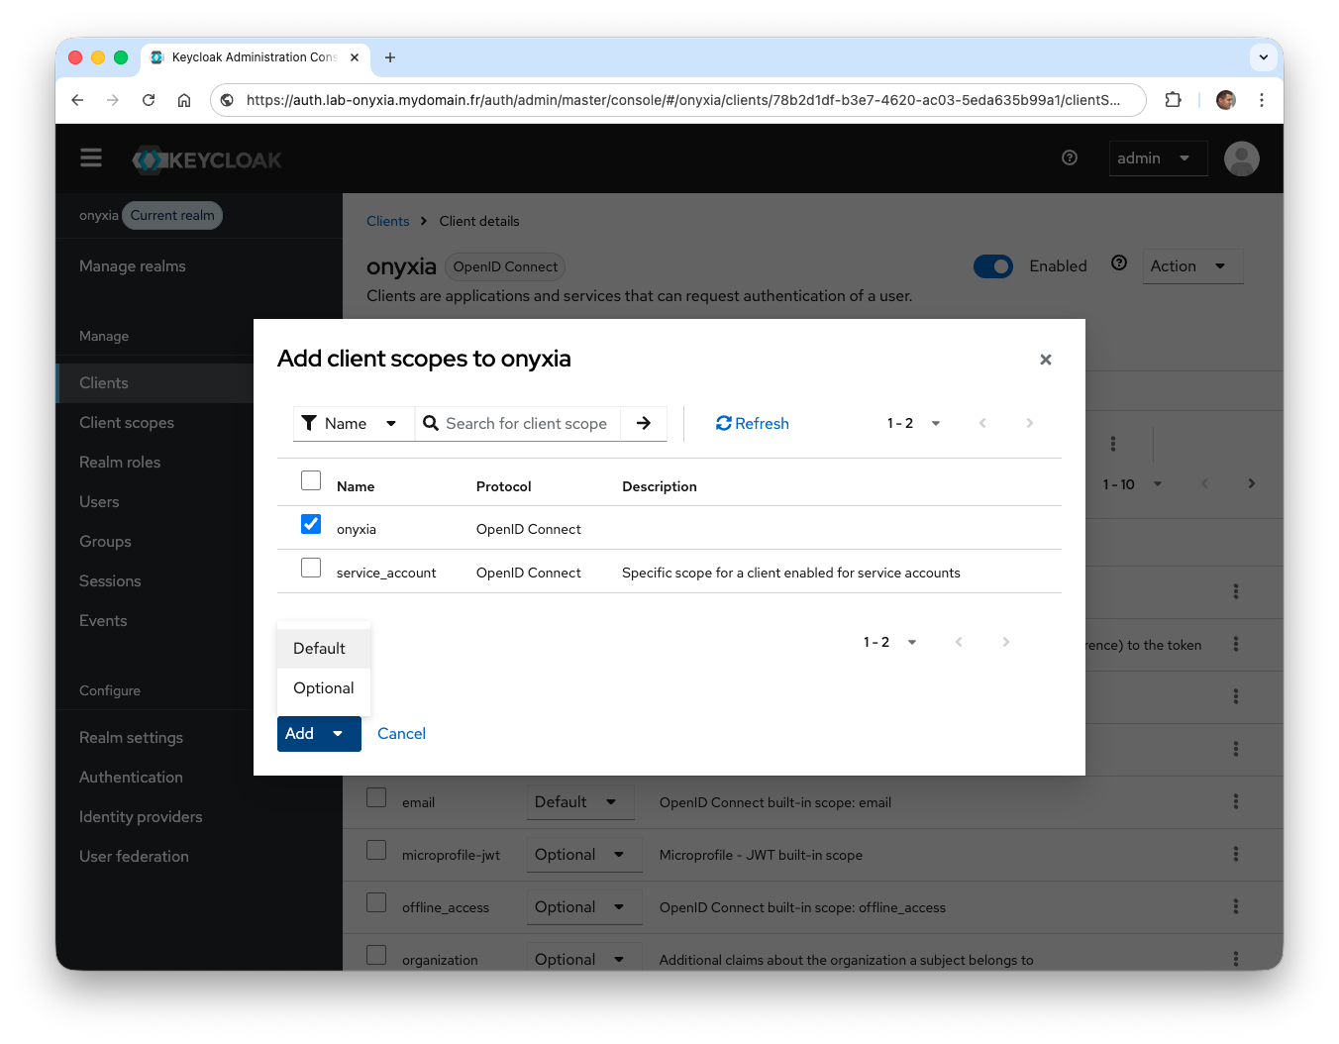The width and height of the screenshot is (1339, 1044).
Task: Select Optional from the Add menu
Action: pyautogui.click(x=324, y=688)
